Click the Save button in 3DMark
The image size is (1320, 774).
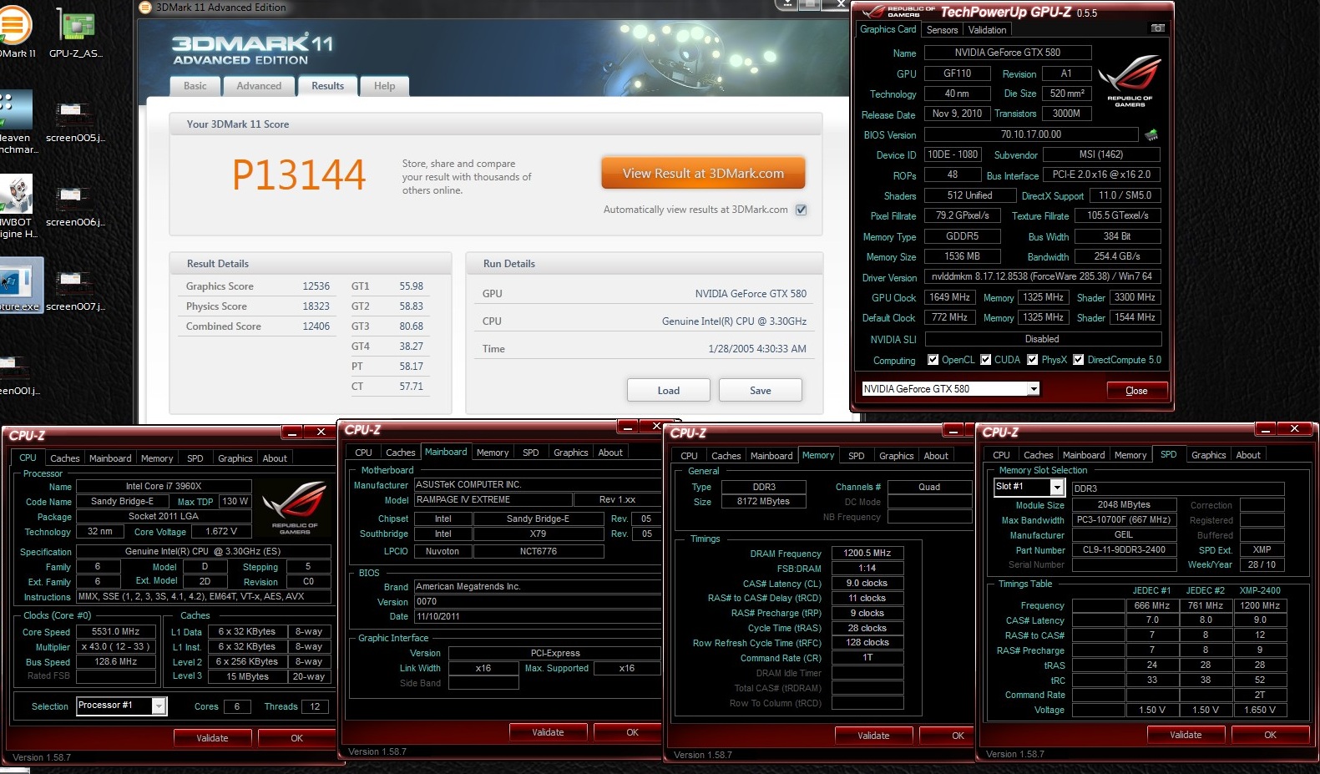[761, 390]
